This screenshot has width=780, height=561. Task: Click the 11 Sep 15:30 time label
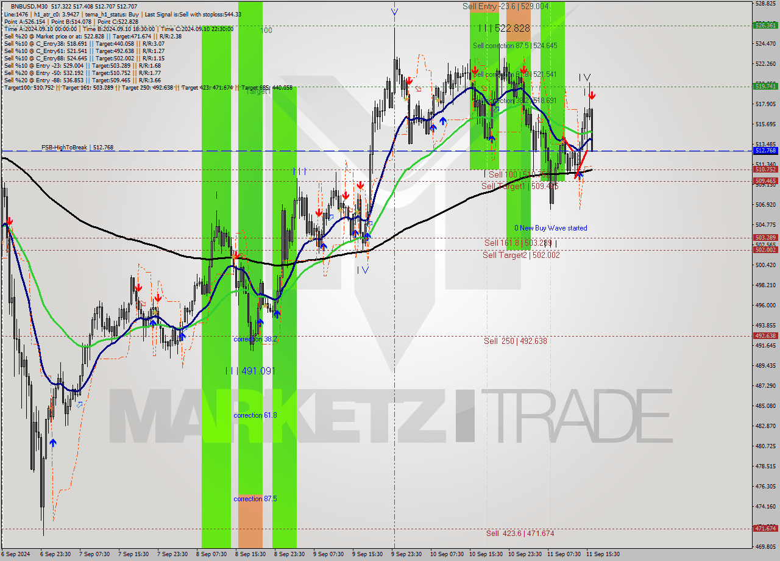coord(603,554)
